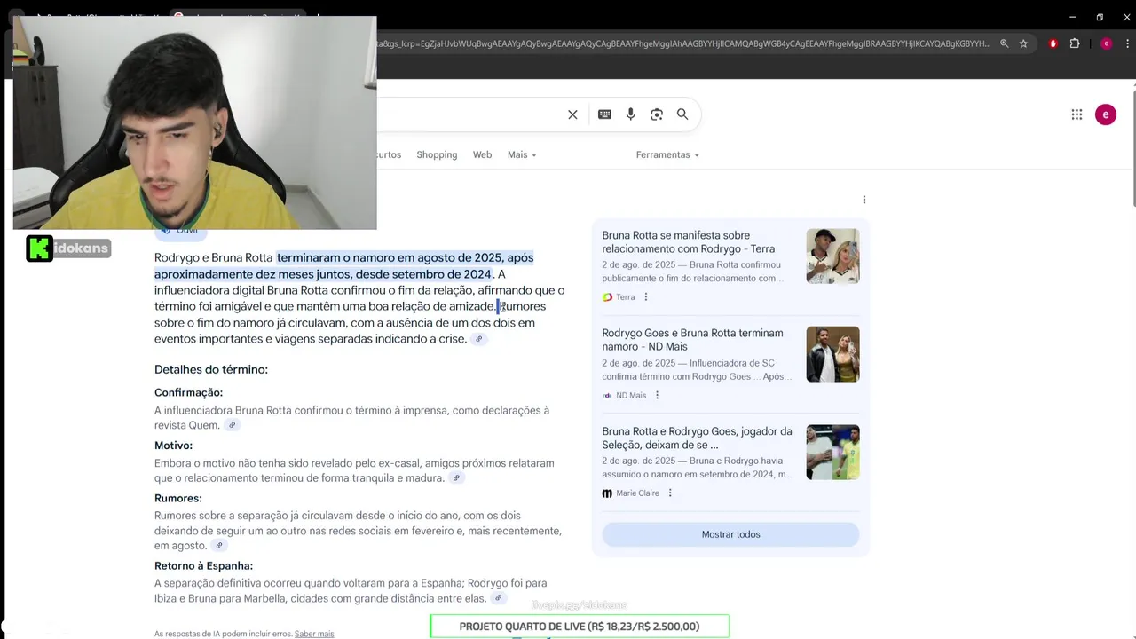Switch to the Shopping search tab

tap(437, 154)
